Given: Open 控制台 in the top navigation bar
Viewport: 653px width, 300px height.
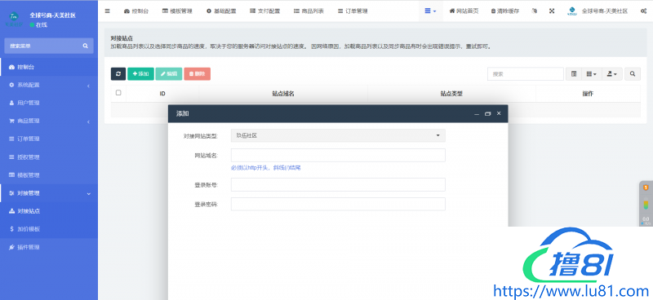Looking at the screenshot, I should coord(136,11).
